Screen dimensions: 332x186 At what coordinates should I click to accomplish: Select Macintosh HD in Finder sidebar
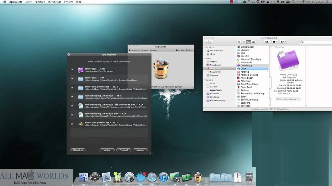[216, 51]
